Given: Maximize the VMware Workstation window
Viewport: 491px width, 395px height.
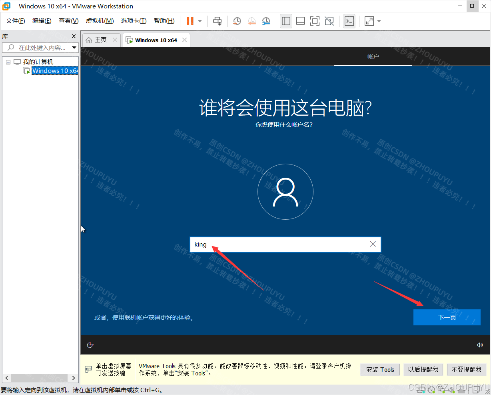Looking at the screenshot, I should click(x=472, y=6).
